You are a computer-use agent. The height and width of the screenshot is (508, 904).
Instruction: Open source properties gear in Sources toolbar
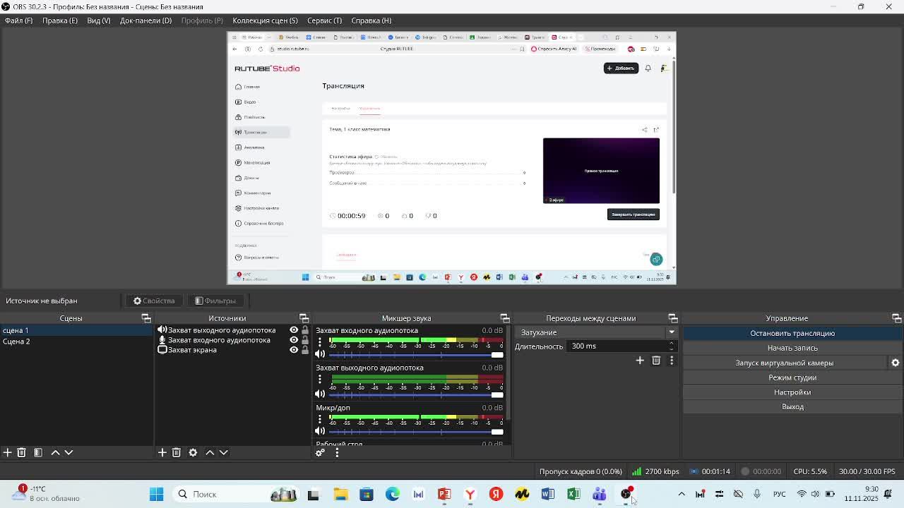coord(193,452)
